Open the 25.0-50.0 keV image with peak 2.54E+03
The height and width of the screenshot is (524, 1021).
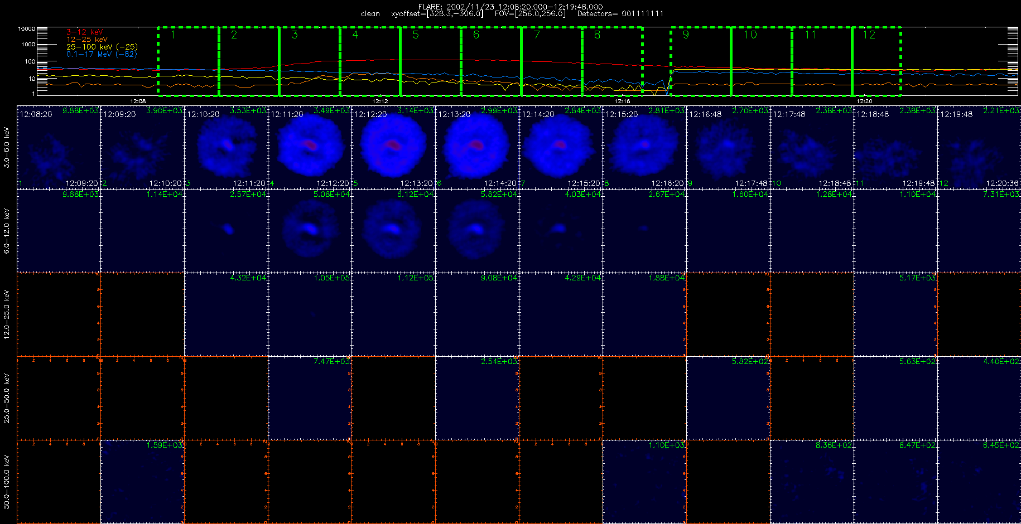pyautogui.click(x=477, y=398)
